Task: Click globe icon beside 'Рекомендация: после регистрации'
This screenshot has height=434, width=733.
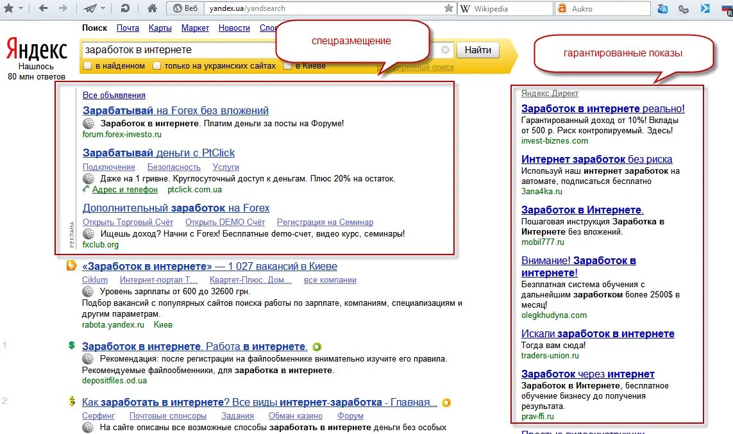Action: click(88, 359)
